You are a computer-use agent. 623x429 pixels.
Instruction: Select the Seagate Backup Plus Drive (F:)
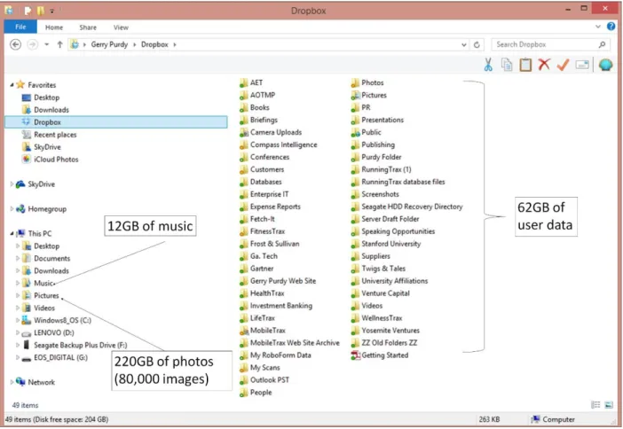click(75, 345)
